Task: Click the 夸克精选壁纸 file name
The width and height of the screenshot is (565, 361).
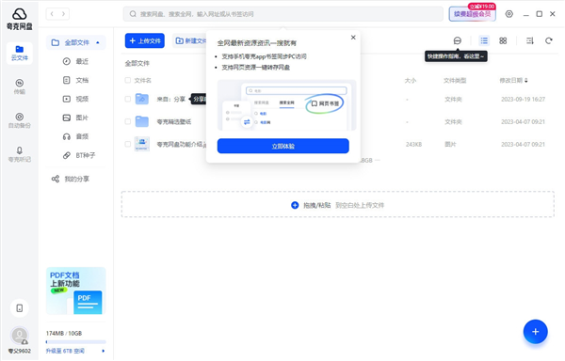Action: click(174, 122)
